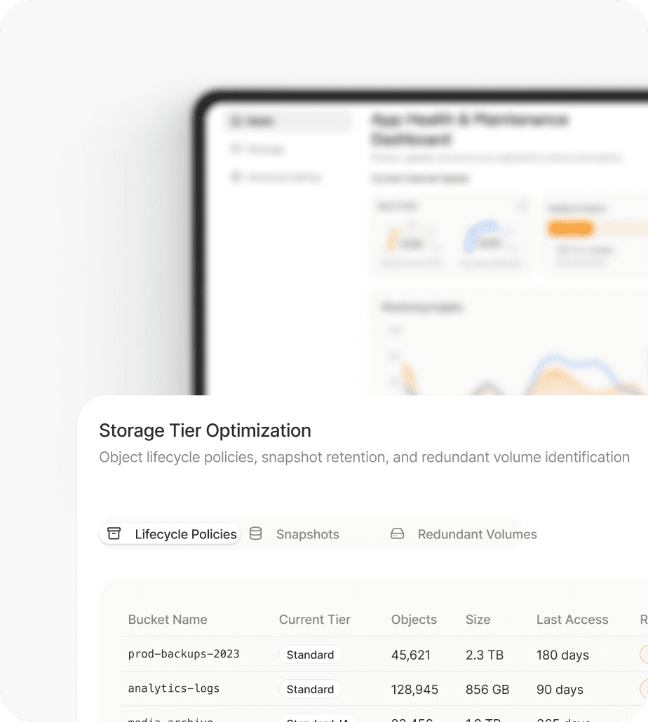Switch to the Snapshots tab
This screenshot has height=722, width=648.
pos(295,533)
